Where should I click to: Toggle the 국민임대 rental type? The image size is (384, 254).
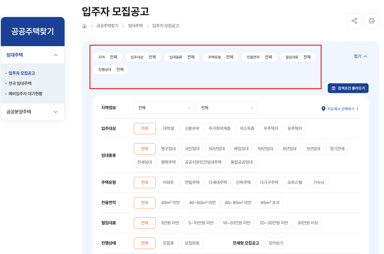pyautogui.click(x=192, y=149)
